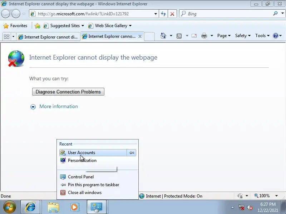Open the Page menu
The width and height of the screenshot is (286, 214).
224,36
